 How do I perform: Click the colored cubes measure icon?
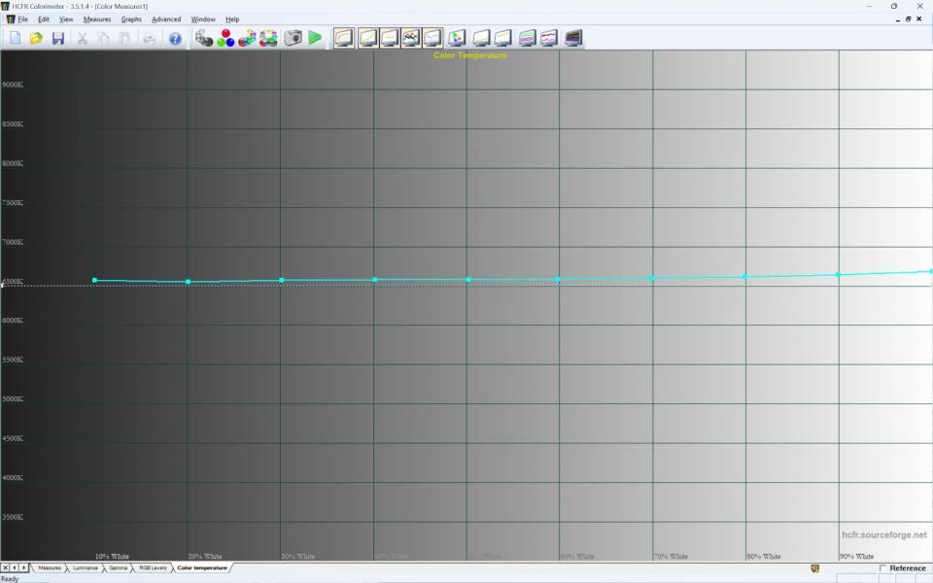click(247, 38)
